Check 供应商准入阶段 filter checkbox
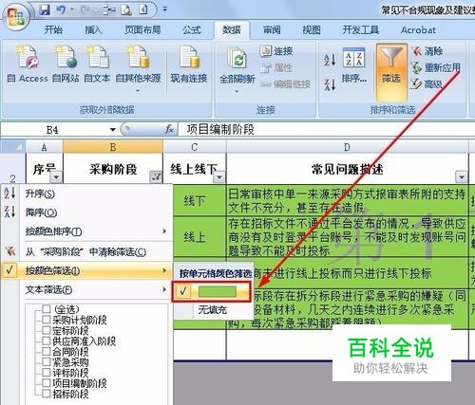 coord(47,341)
